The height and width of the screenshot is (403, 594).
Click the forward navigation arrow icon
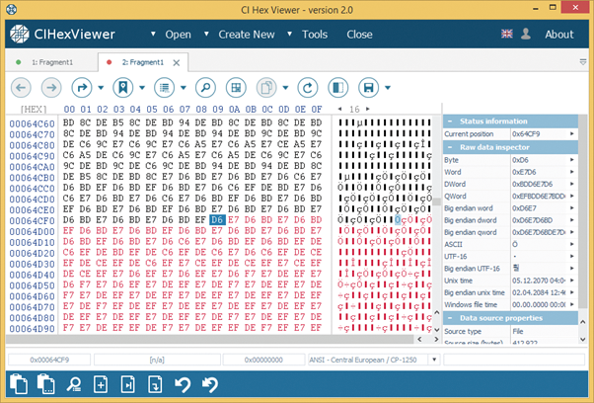tap(51, 88)
